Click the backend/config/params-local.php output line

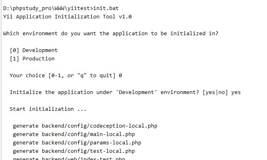77,143
